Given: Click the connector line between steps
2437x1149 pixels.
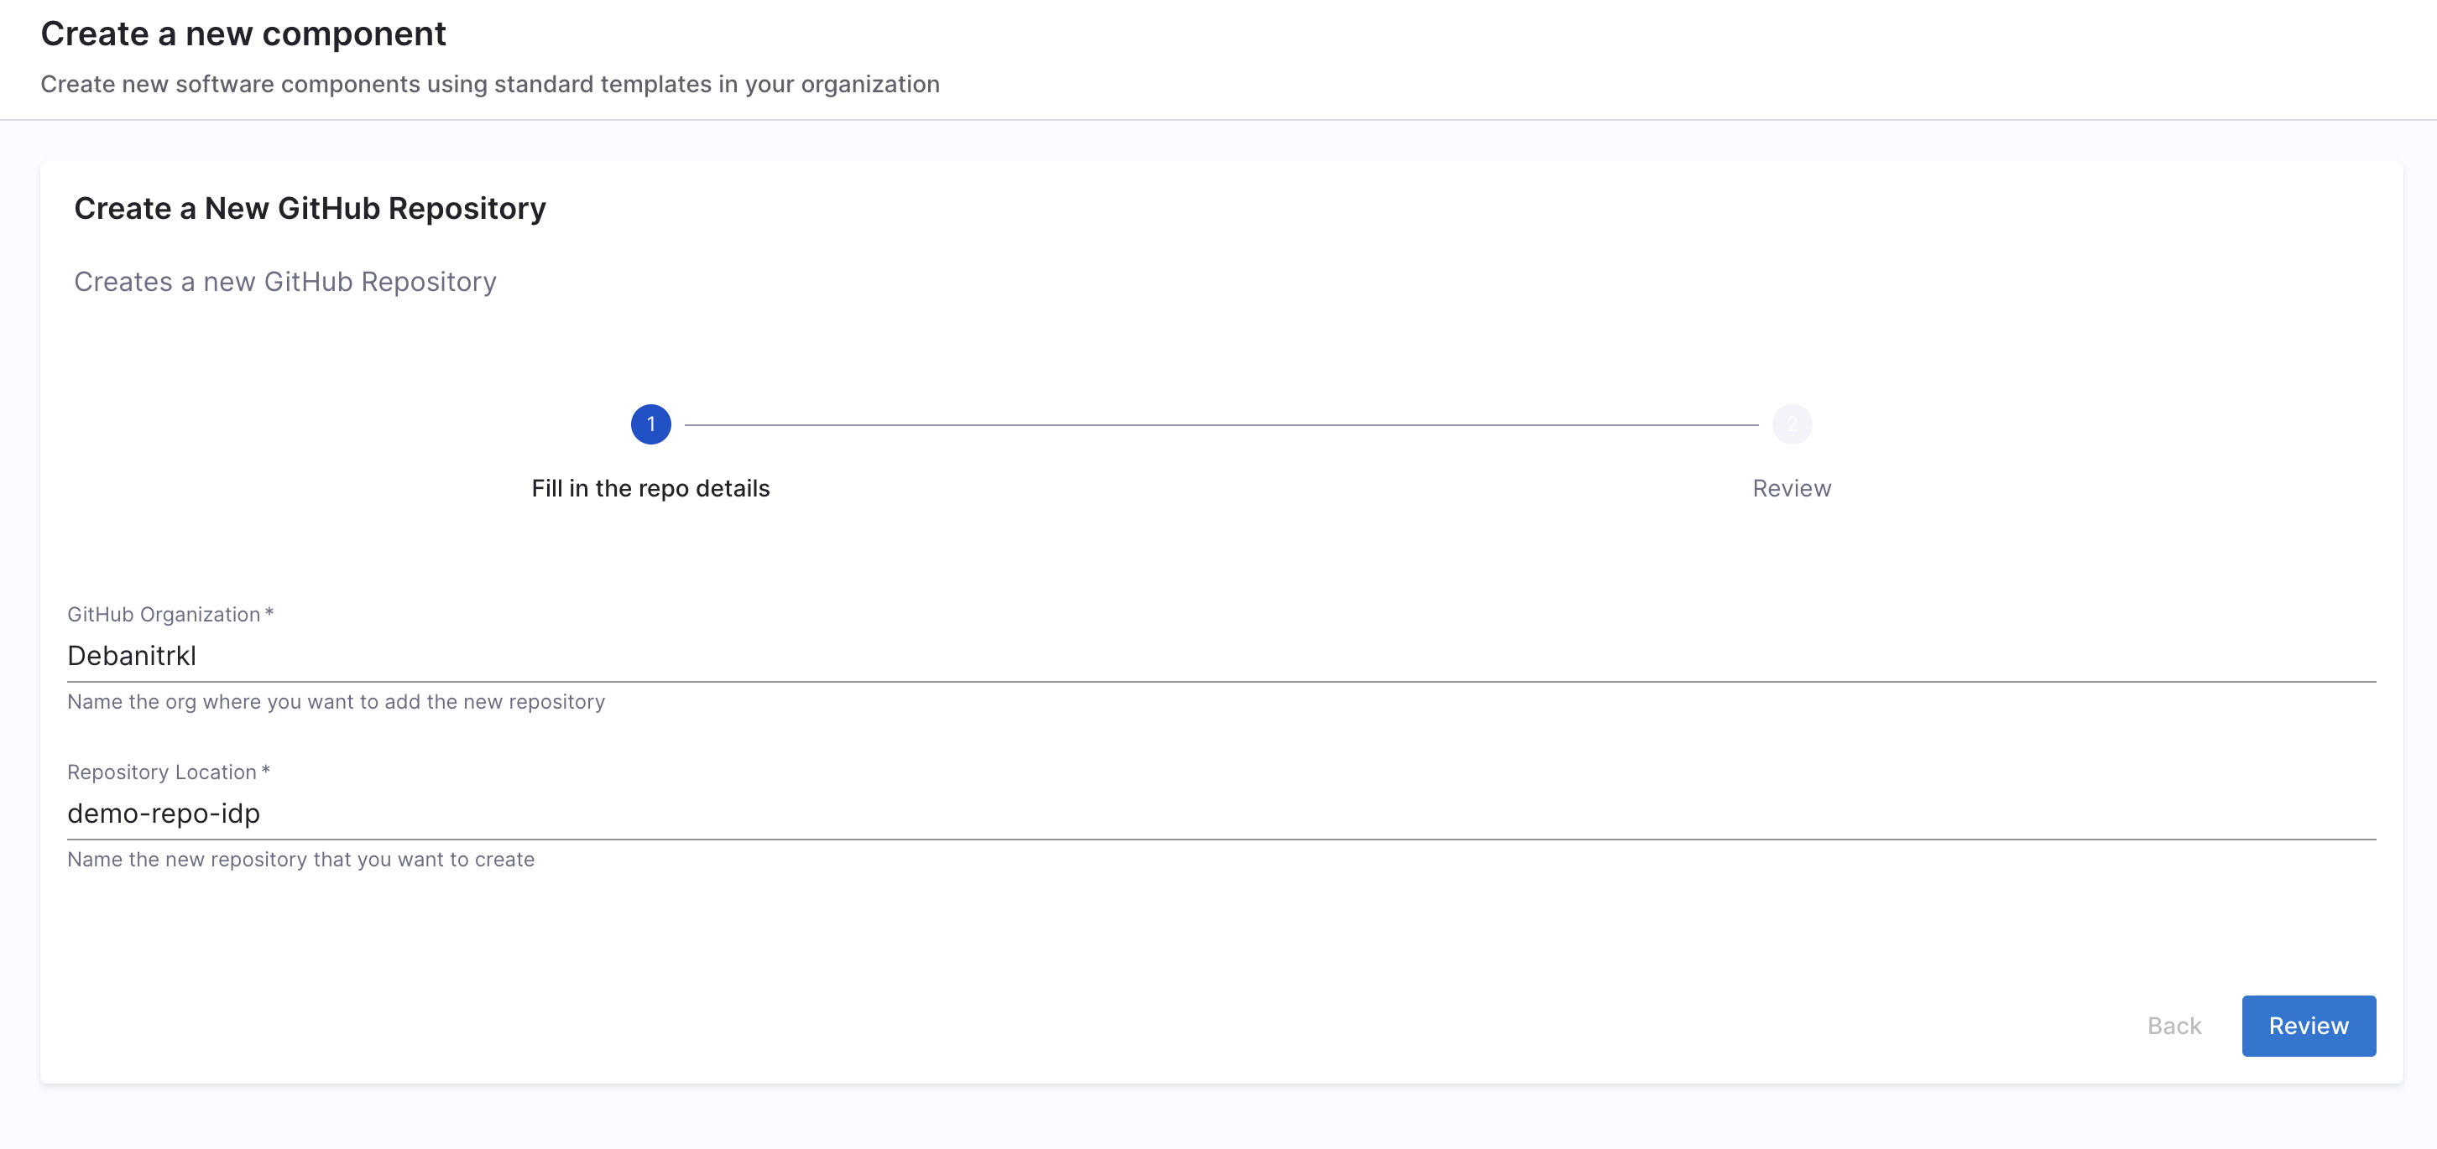Looking at the screenshot, I should click(x=1220, y=425).
